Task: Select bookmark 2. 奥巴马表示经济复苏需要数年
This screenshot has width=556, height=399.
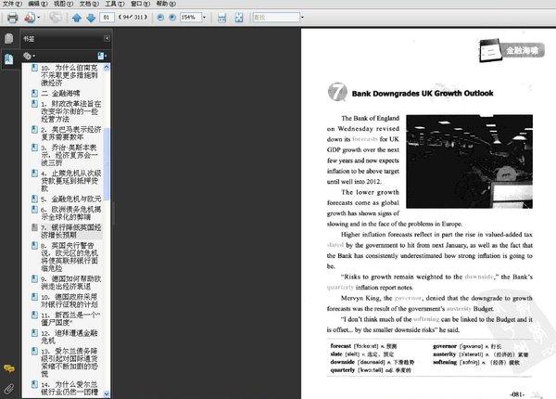Action: click(71, 133)
